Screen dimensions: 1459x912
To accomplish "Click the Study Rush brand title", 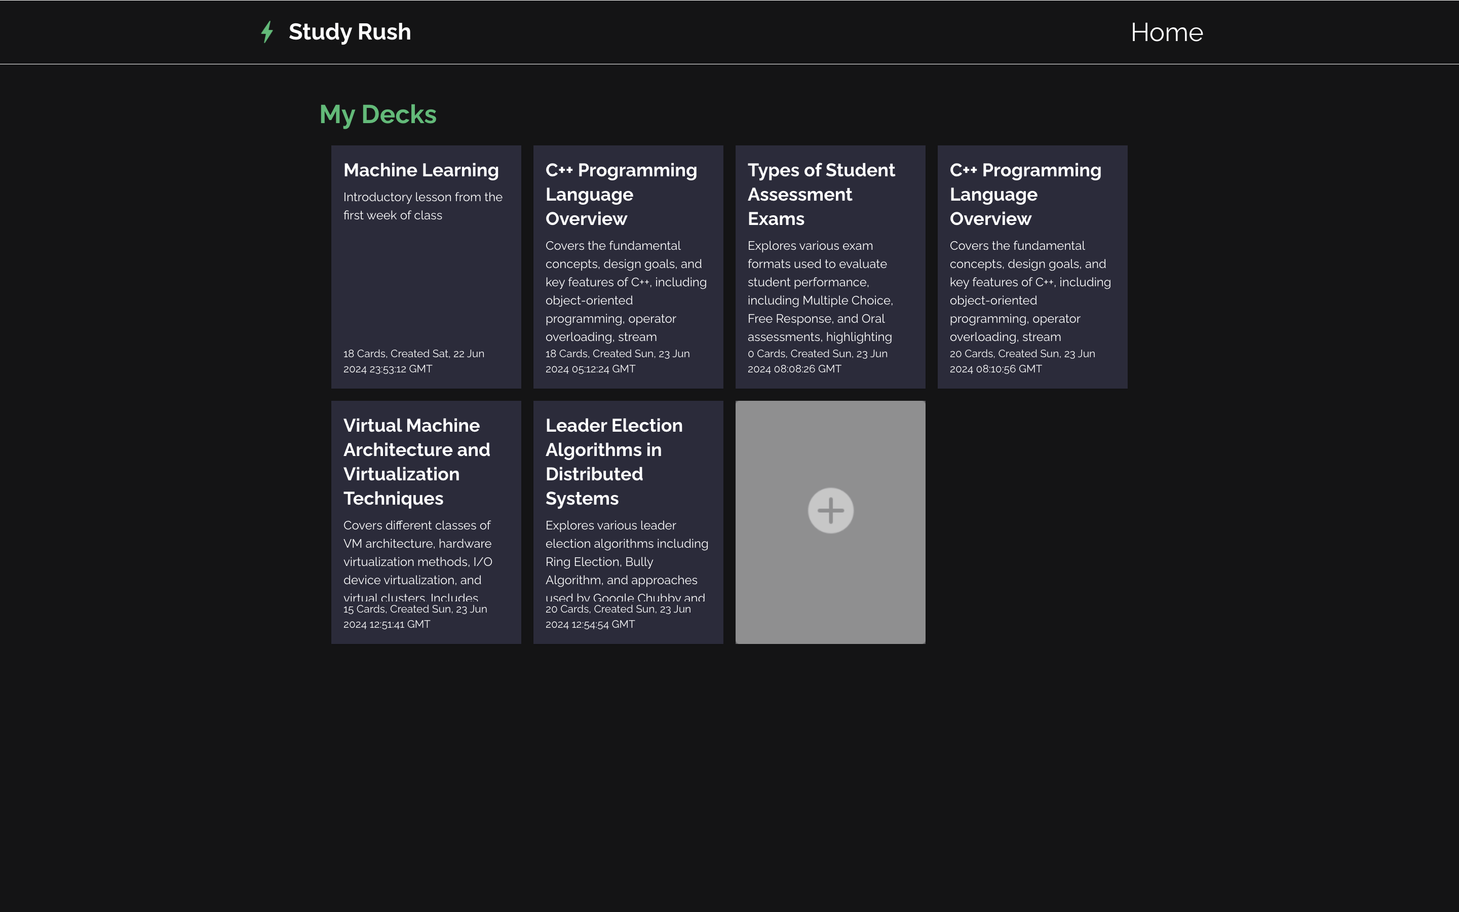I will click(350, 32).
